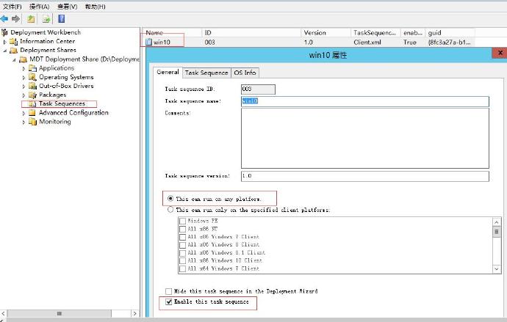The image size is (507, 322).
Task: Expand the Information Center node
Action: coord(5,42)
